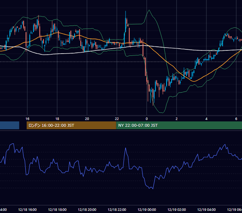
Task: Click the 0 hour label on price chart
Action: click(147, 119)
